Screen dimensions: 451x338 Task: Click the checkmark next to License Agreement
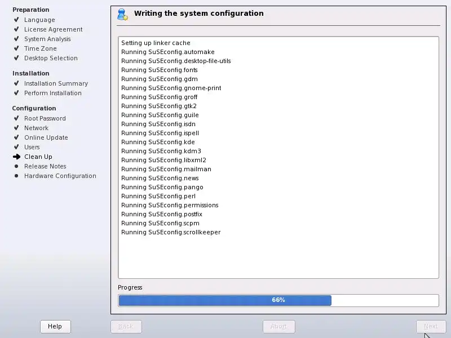(x=16, y=29)
